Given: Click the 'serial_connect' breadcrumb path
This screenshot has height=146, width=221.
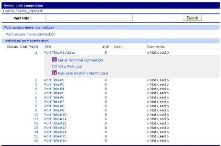Looking at the screenshot, I should (x=30, y=11).
